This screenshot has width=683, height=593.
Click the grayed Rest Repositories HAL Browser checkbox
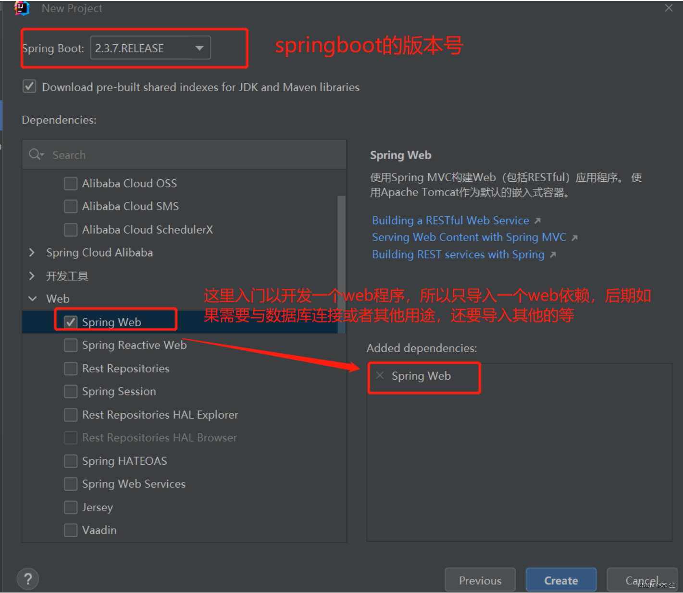71,438
